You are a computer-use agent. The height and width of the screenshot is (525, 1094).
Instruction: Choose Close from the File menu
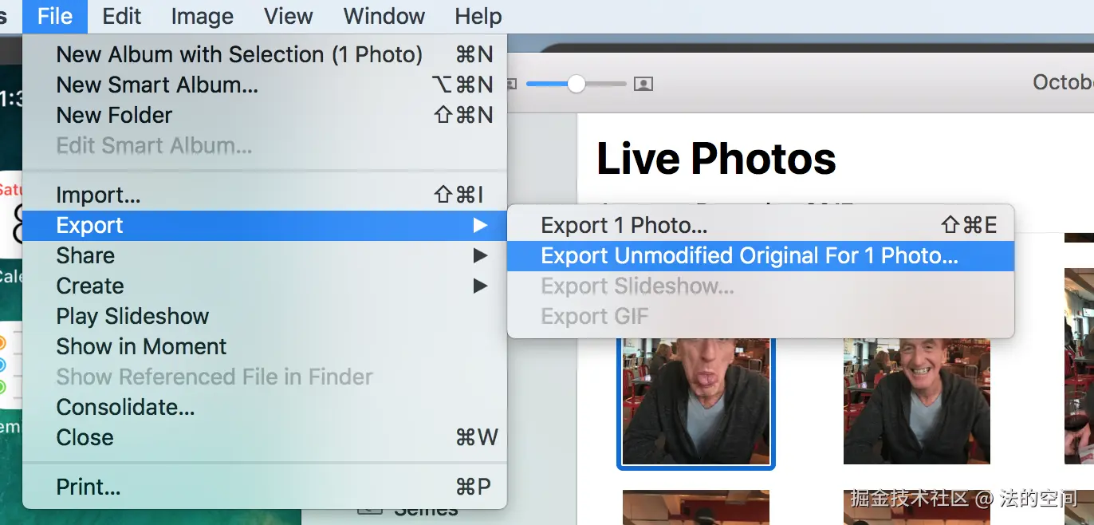pyautogui.click(x=265, y=437)
